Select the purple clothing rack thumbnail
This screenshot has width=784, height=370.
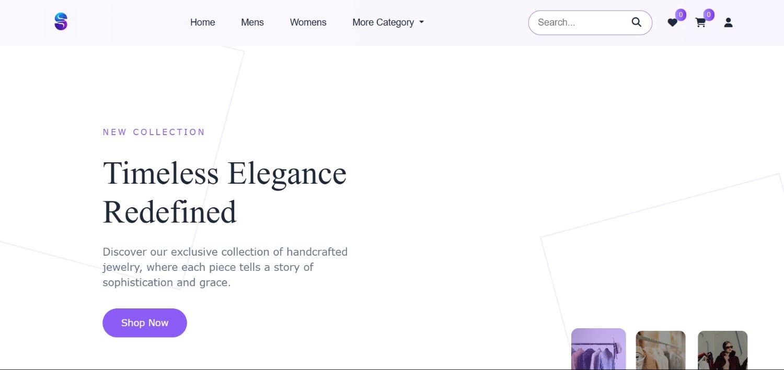[598, 349]
